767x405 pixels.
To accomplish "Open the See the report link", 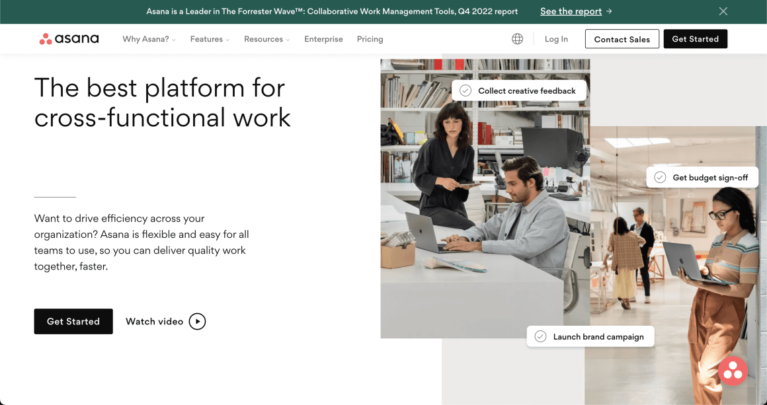I will click(x=571, y=11).
